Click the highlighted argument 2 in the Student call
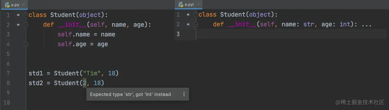 point(84,83)
